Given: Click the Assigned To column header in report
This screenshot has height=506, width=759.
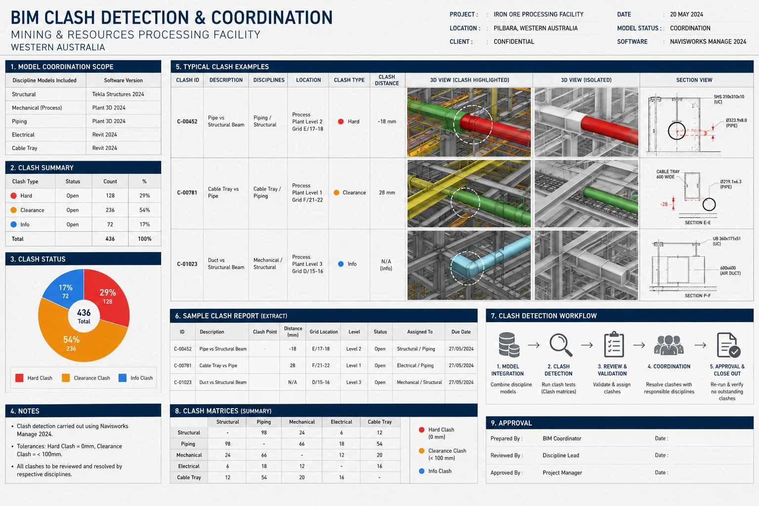Looking at the screenshot, I should [420, 332].
